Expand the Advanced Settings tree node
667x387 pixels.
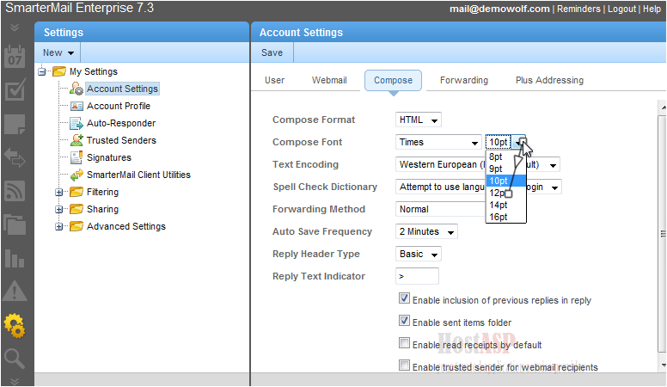pyautogui.click(x=59, y=226)
